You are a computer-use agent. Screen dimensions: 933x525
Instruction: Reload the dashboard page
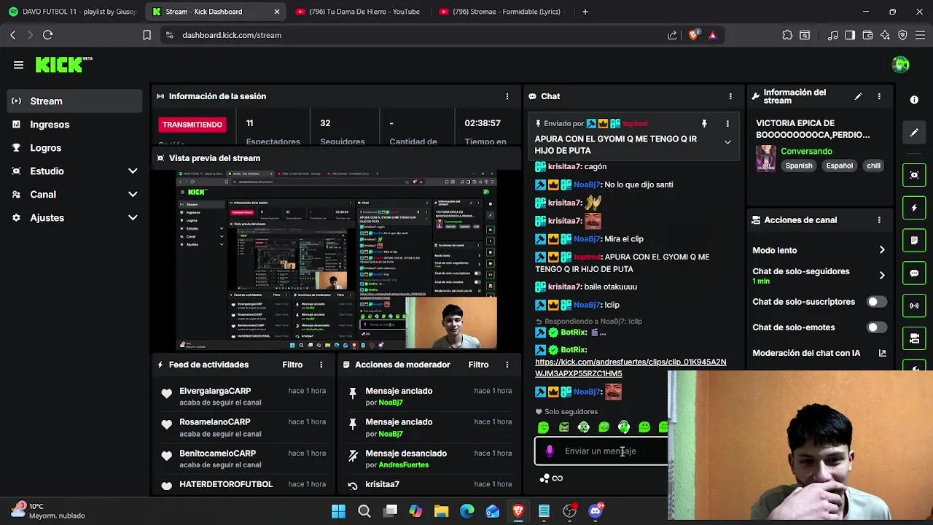point(47,35)
